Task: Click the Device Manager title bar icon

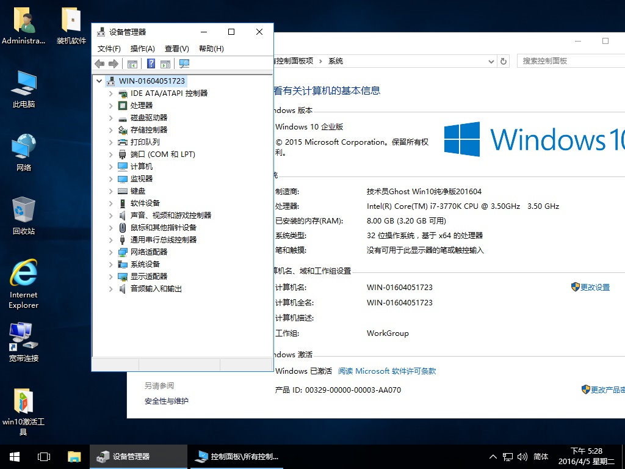Action: click(101, 32)
